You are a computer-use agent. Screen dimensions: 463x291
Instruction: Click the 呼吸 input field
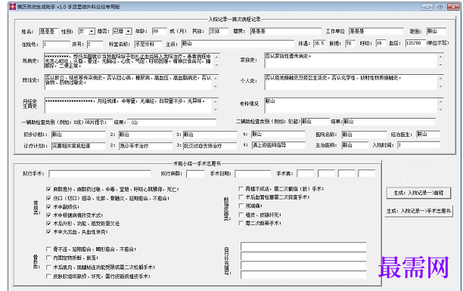pos(381,44)
